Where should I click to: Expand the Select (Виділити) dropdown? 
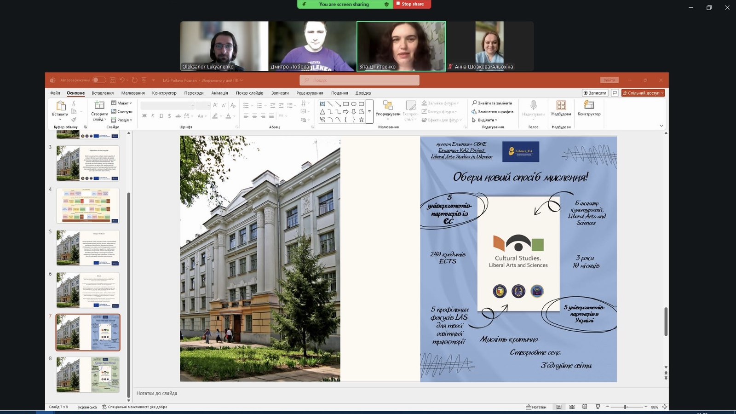point(485,120)
